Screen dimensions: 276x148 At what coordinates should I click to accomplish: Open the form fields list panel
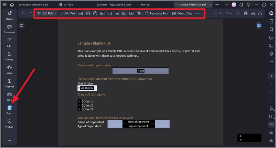coord(271,46)
